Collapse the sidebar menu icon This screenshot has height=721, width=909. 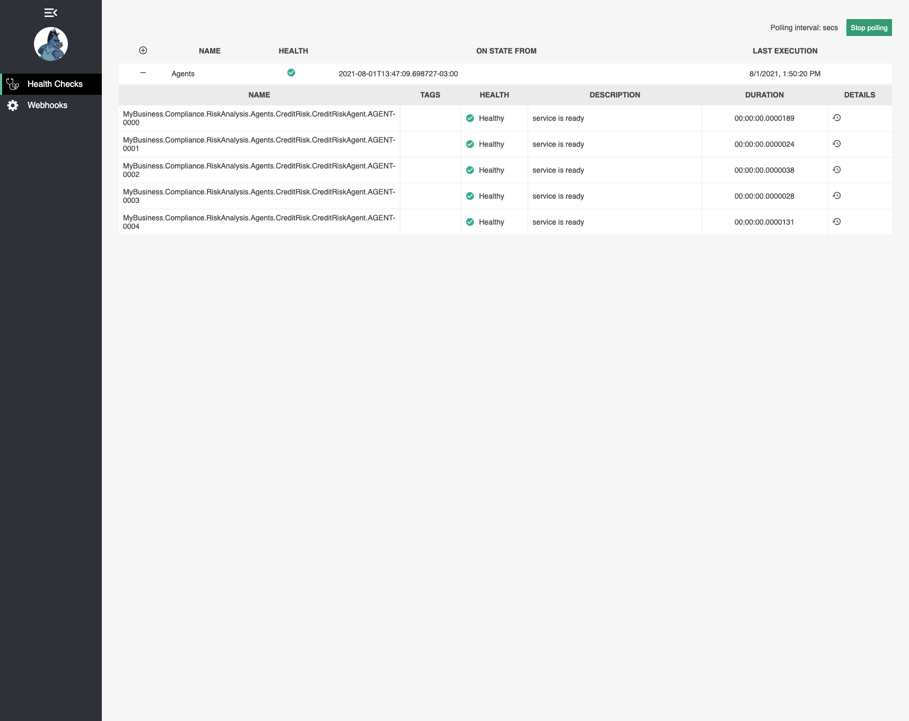coord(51,13)
